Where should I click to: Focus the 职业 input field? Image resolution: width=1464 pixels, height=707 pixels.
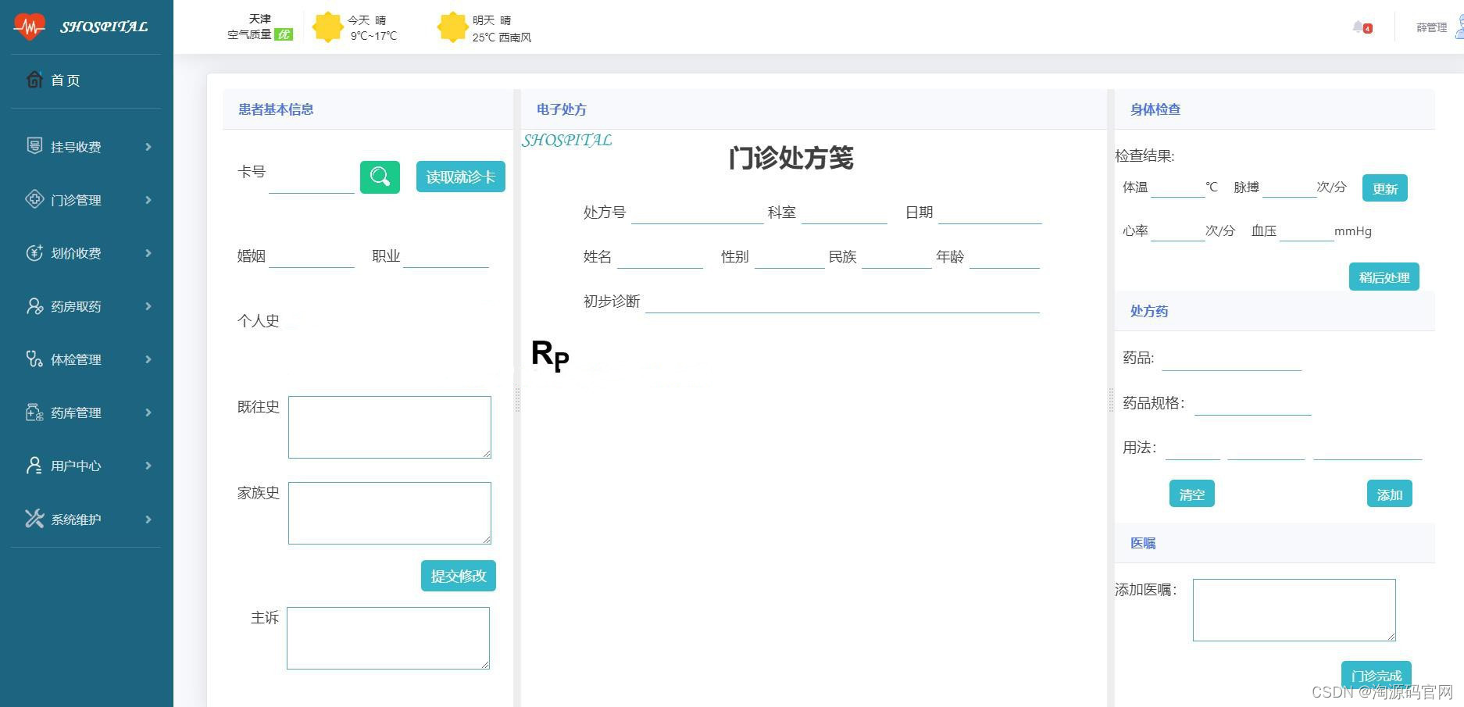click(446, 256)
